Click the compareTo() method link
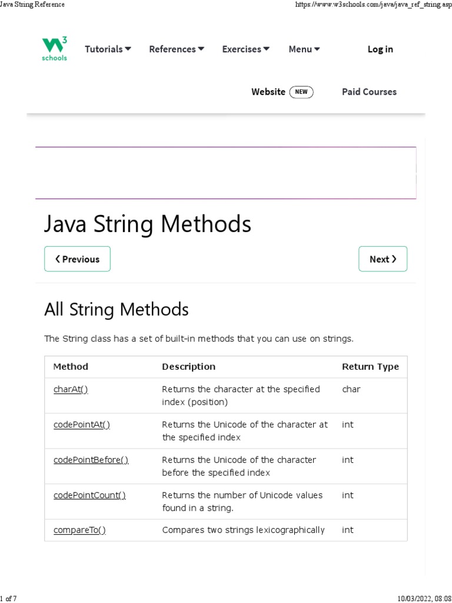This screenshot has width=452, height=603. (79, 530)
